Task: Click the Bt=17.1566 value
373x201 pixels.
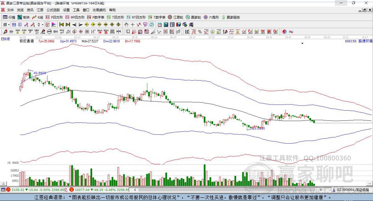Action: [x=133, y=41]
